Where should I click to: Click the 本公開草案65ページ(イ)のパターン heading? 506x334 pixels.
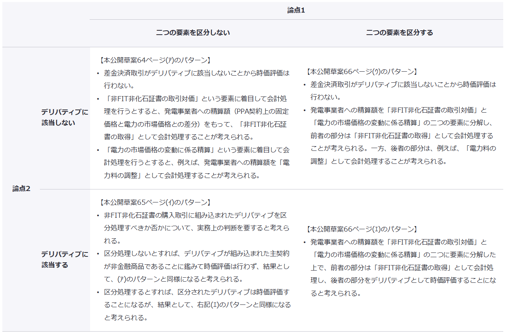point(155,202)
